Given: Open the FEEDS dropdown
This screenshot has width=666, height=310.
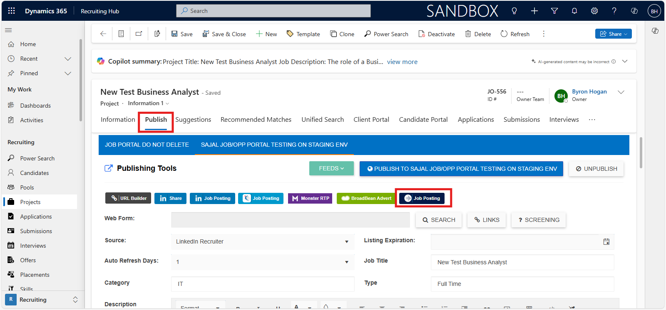Looking at the screenshot, I should pos(331,168).
